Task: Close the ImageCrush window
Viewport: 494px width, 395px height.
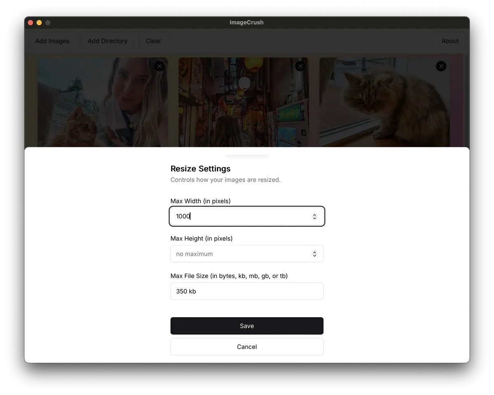Action: pos(30,23)
